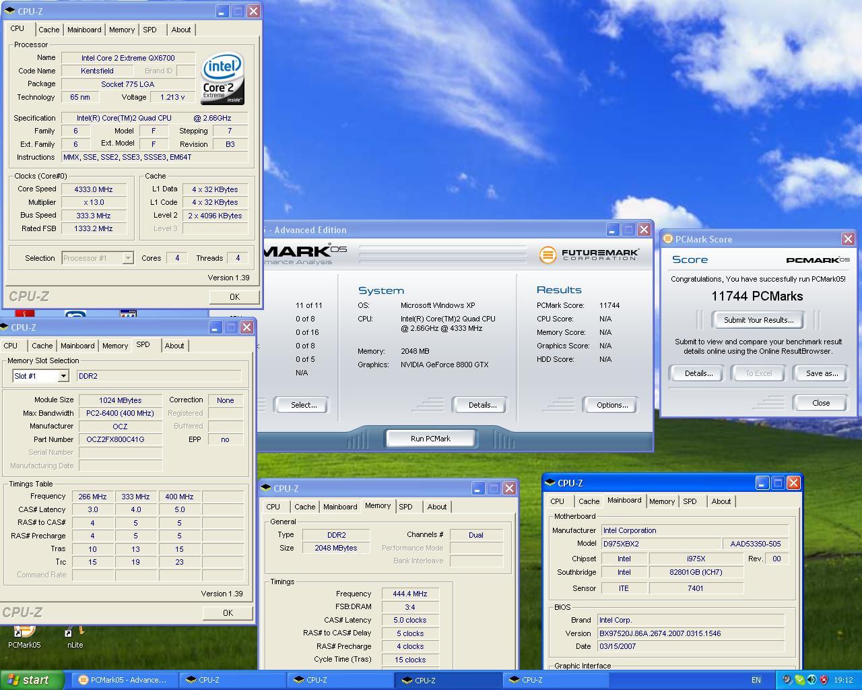Click the Graphics NVIDIA GeForce 8800 GTX text
Viewport: 862px width, 690px height.
click(x=444, y=365)
